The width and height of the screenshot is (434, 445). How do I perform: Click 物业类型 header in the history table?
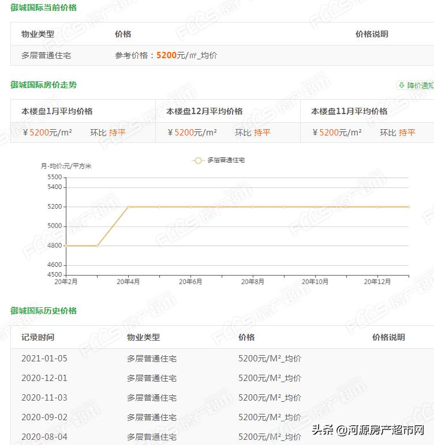click(144, 337)
